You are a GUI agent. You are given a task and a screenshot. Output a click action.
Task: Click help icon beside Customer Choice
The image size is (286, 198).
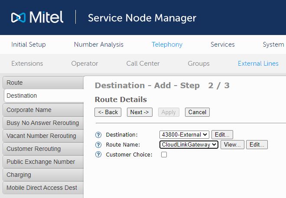click(x=98, y=155)
